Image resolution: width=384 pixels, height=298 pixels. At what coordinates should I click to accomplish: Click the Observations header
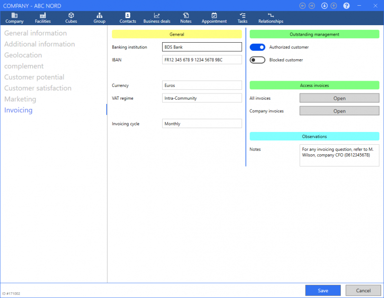click(x=314, y=136)
